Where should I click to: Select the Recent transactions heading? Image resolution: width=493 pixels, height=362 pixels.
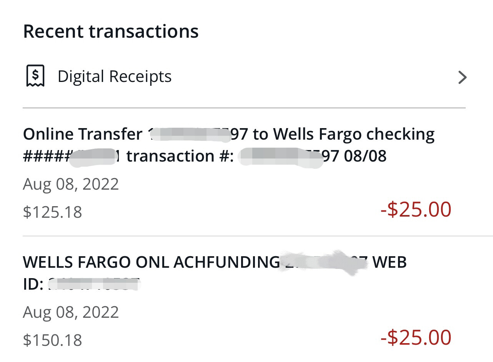[111, 31]
